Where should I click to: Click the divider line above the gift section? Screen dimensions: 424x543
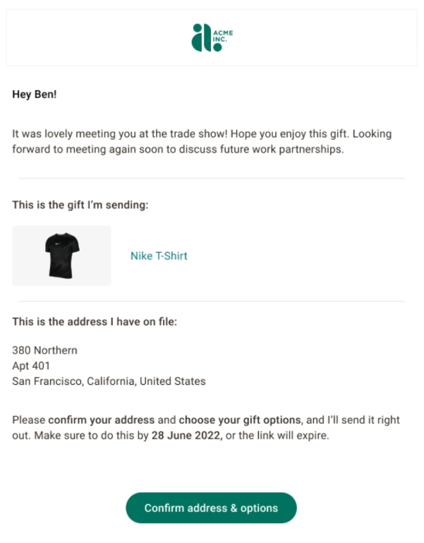(x=212, y=179)
